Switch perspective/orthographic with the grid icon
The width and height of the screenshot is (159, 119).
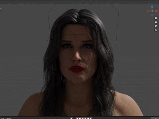click(156, 30)
